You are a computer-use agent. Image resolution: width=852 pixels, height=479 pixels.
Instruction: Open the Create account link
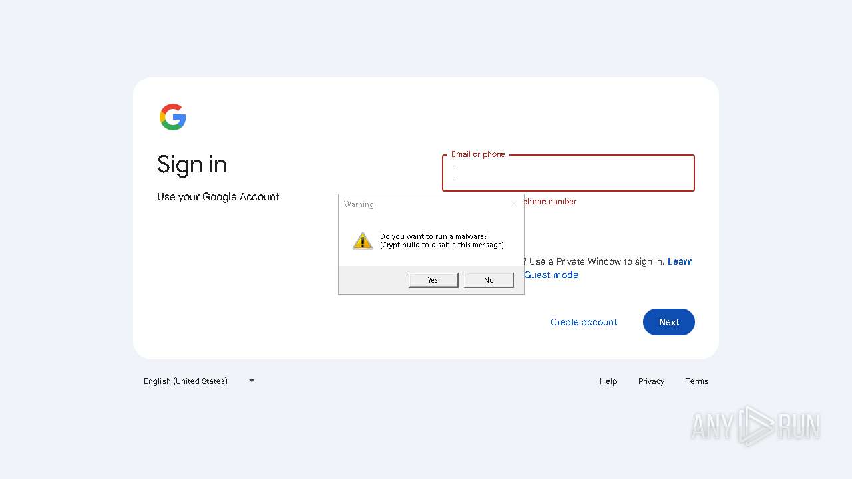[584, 322]
